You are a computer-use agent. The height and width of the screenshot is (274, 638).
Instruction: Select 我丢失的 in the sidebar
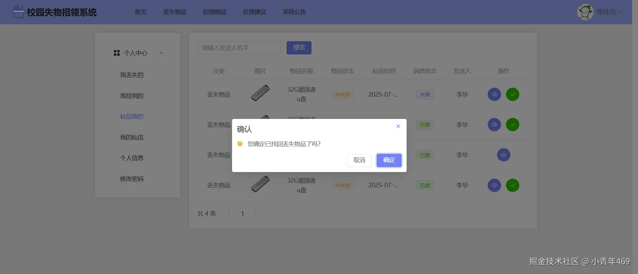tap(132, 75)
